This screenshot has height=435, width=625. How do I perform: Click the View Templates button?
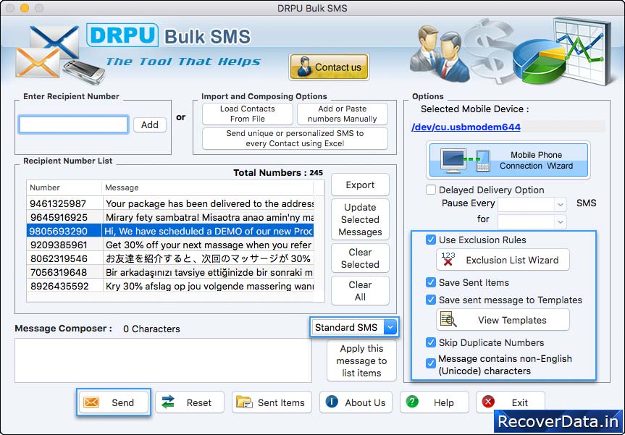point(503,320)
